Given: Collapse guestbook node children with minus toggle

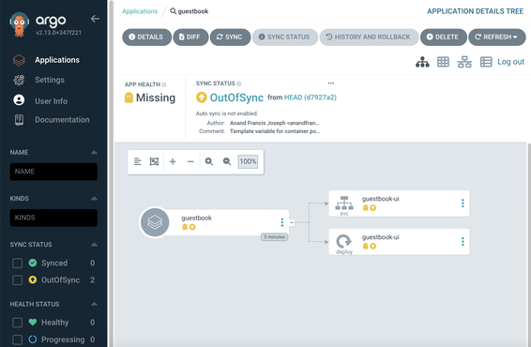Looking at the screenshot, I should (292, 222).
